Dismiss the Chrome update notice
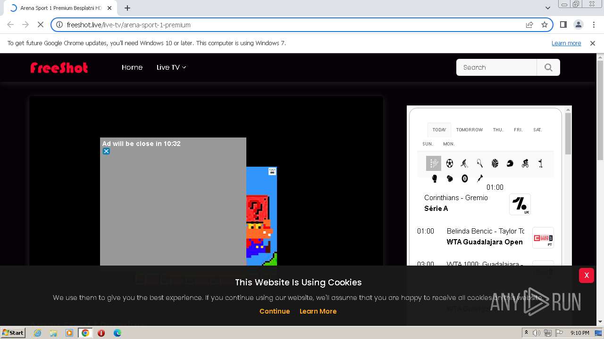This screenshot has width=604, height=339. click(593, 43)
